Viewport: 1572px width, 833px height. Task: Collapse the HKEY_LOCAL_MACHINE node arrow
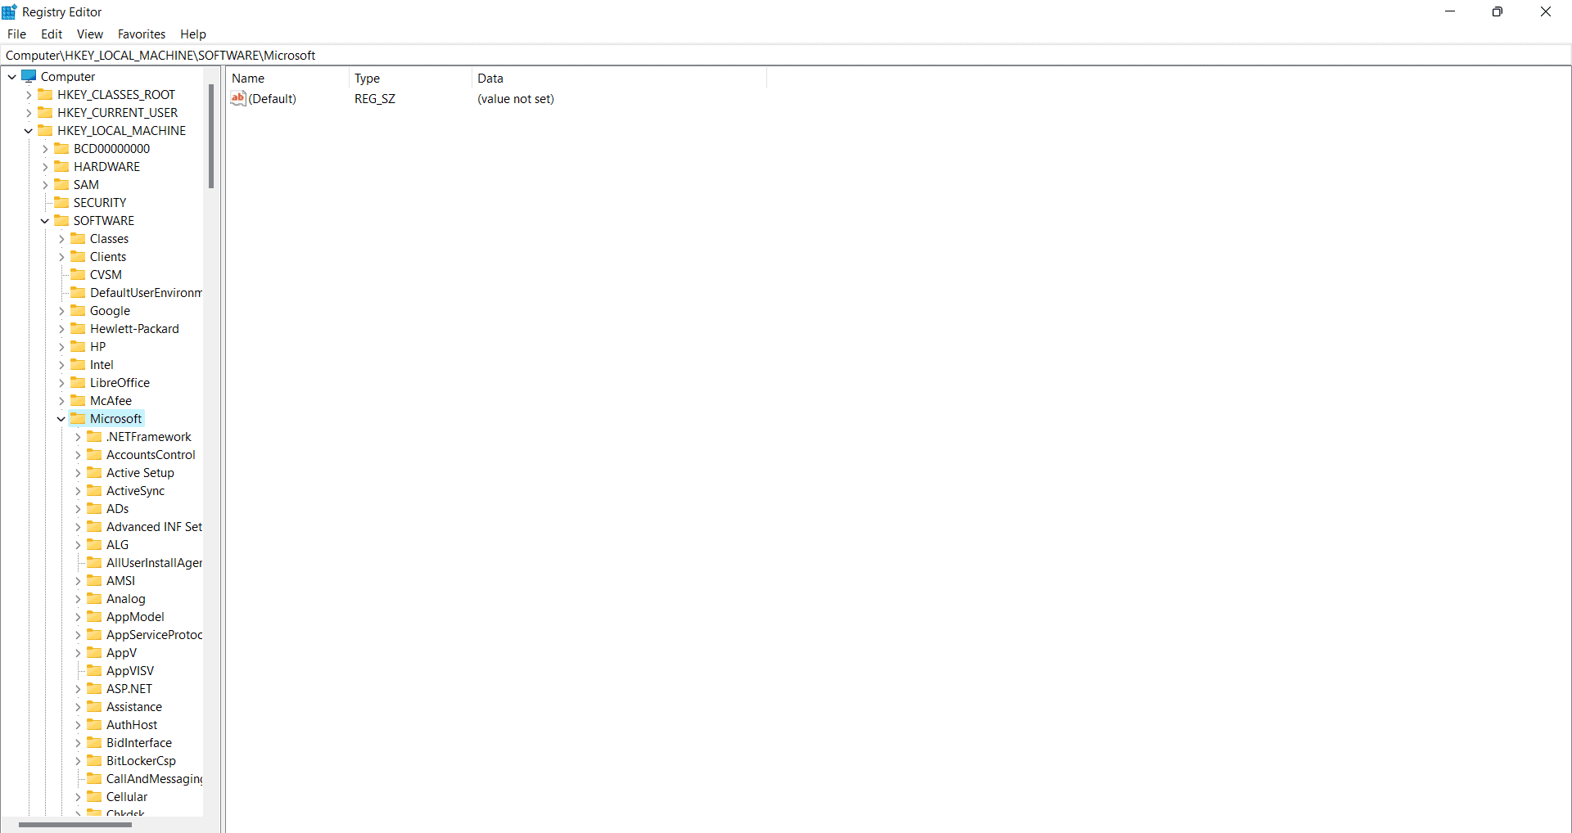[x=29, y=131]
